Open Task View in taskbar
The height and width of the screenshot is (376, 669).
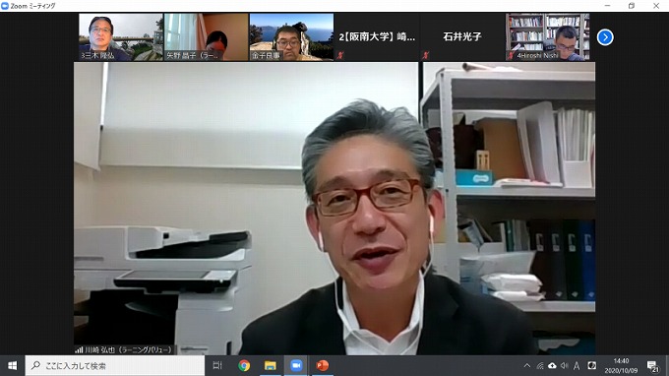click(x=217, y=366)
